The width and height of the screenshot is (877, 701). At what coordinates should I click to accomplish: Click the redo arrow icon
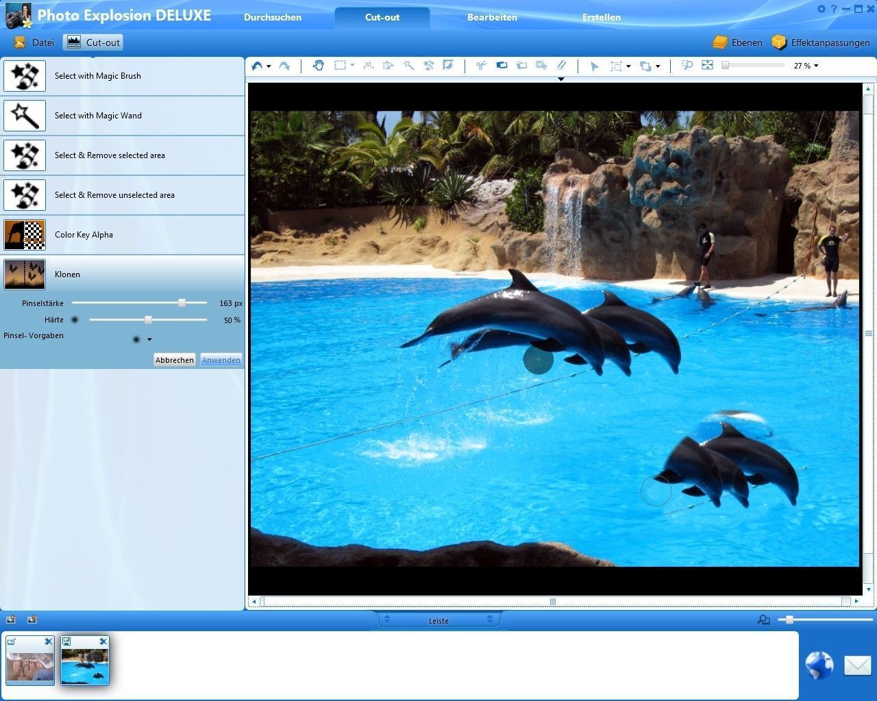284,66
